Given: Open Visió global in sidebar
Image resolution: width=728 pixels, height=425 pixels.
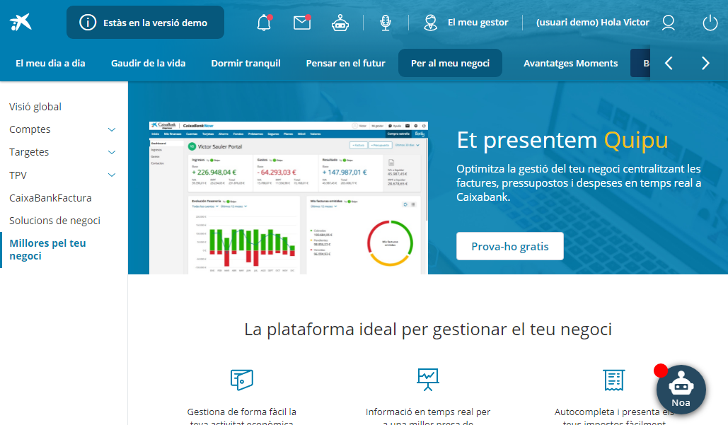Looking at the screenshot, I should click(35, 107).
